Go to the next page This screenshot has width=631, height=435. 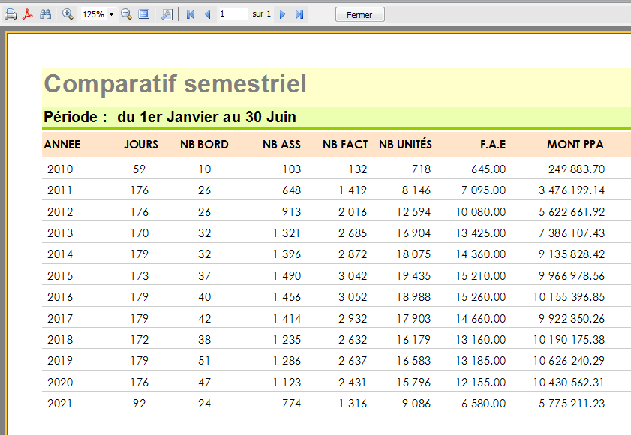(x=283, y=14)
